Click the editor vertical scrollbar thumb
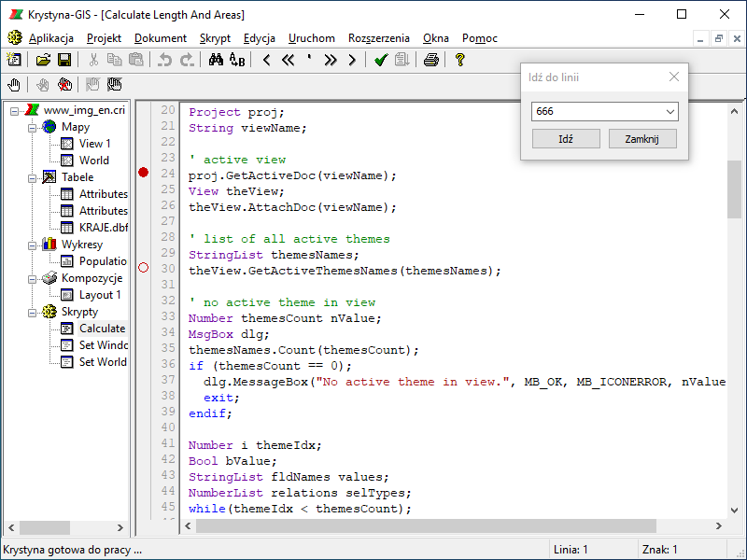This screenshot has height=560, width=747. (x=734, y=189)
